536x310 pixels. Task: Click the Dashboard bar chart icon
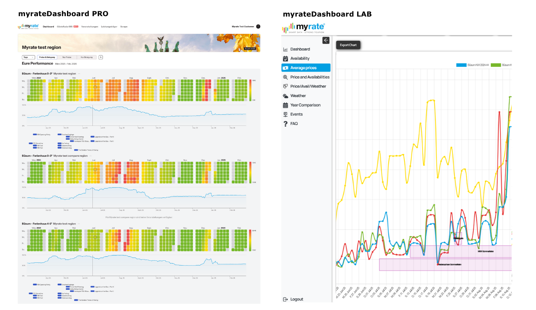point(285,49)
